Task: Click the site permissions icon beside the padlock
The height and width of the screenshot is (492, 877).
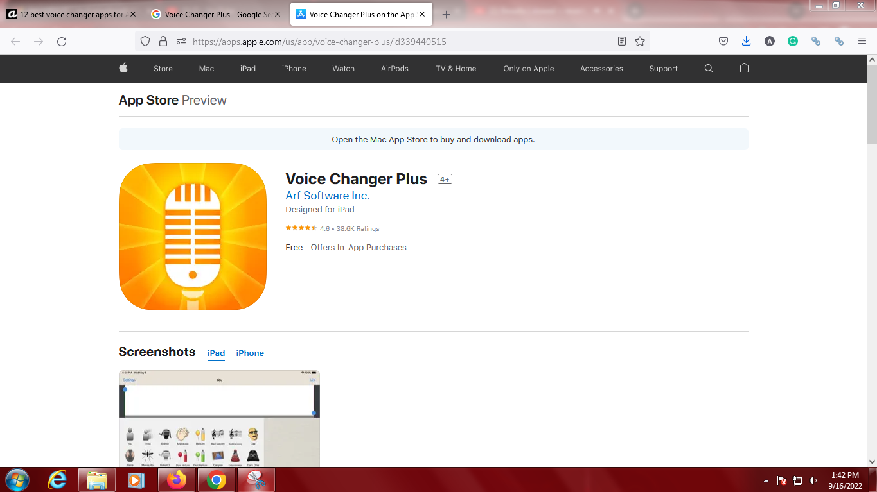Action: pos(181,41)
